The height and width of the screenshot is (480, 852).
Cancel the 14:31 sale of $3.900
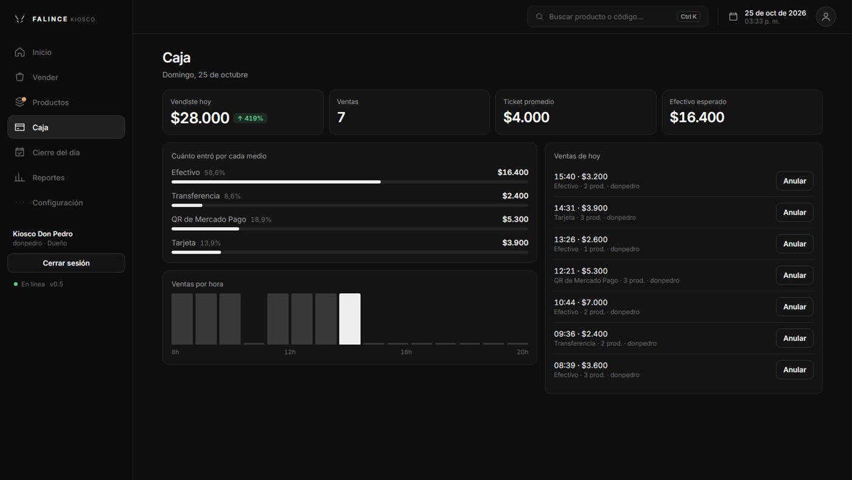[x=794, y=213]
